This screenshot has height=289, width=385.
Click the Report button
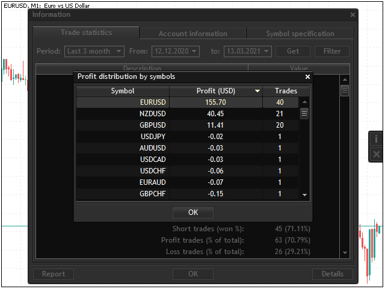tap(54, 274)
